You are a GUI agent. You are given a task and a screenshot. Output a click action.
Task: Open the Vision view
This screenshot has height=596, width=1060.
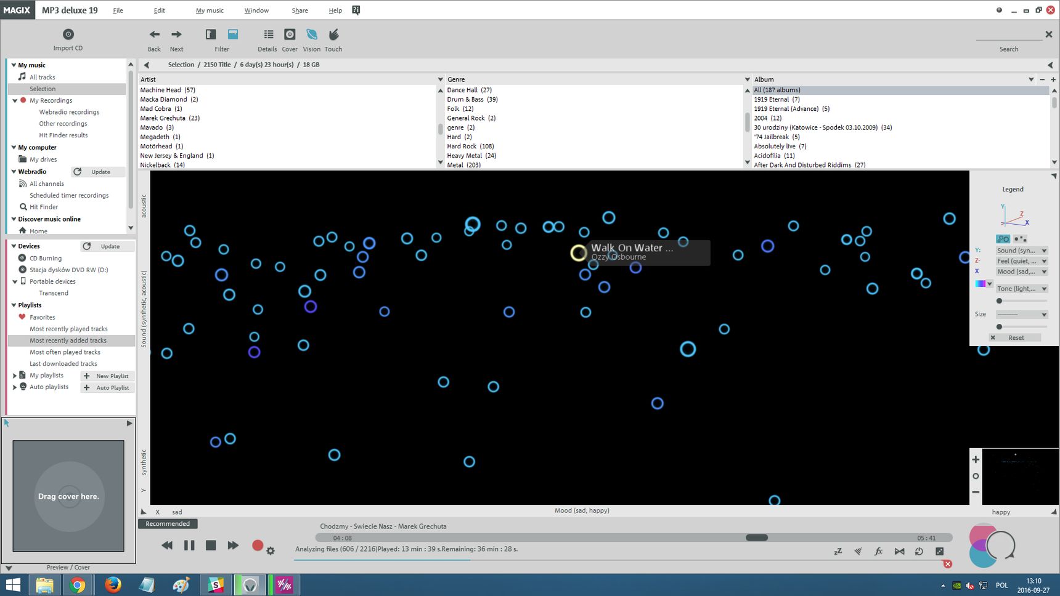(x=312, y=34)
